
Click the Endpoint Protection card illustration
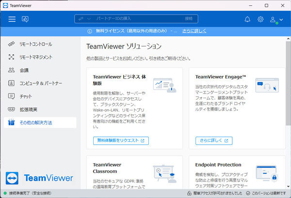pyautogui.click(x=267, y=173)
